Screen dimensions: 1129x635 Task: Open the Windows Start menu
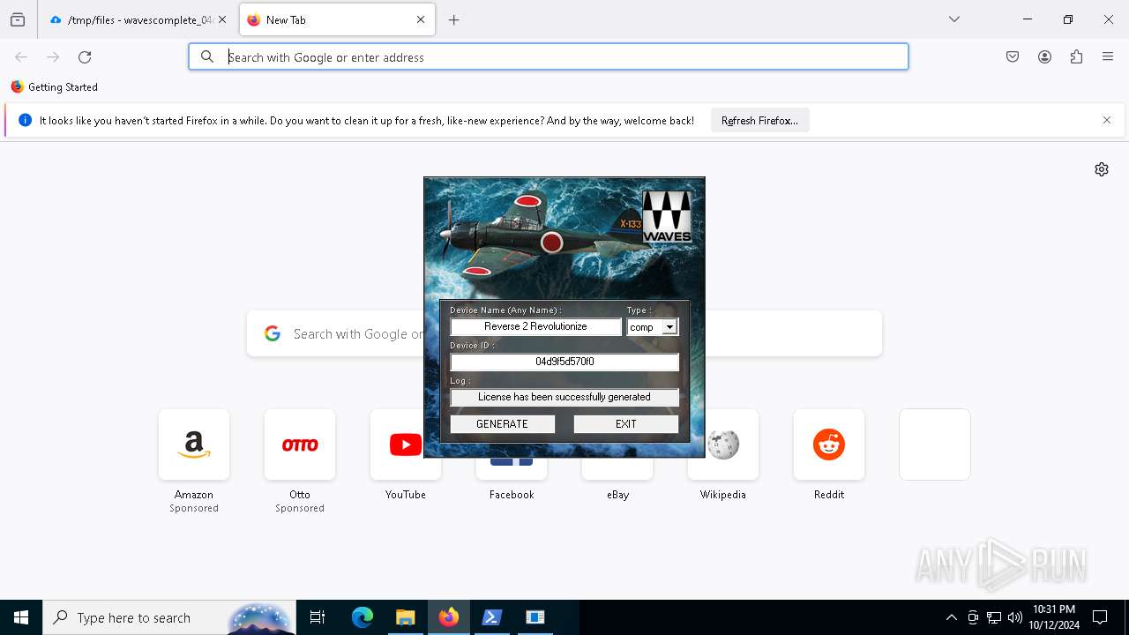tap(21, 617)
